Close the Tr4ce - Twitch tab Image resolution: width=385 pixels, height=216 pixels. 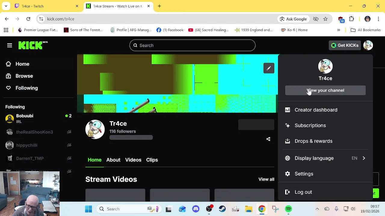[x=77, y=6]
